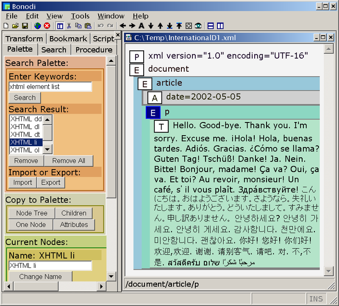Screen dimensions: 339x306
Task: Click the Name field containing XHTML li
Action: click(x=50, y=266)
